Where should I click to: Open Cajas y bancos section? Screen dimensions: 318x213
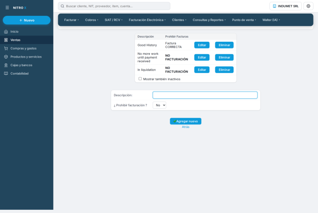[x=26, y=65]
